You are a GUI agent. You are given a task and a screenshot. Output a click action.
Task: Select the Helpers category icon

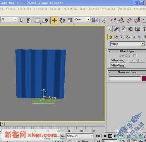tap(133, 37)
